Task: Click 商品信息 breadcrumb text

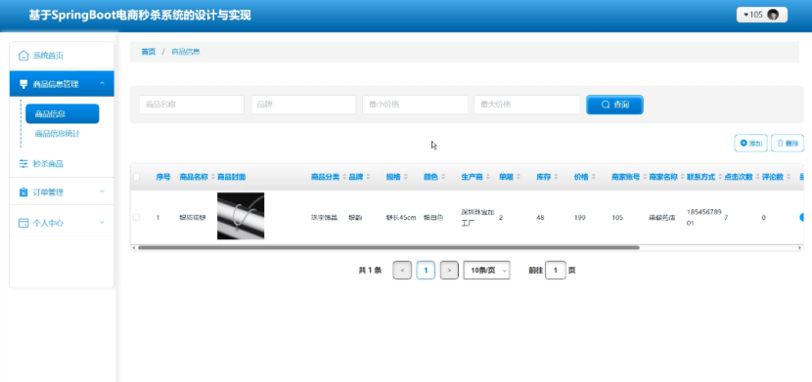Action: [186, 52]
